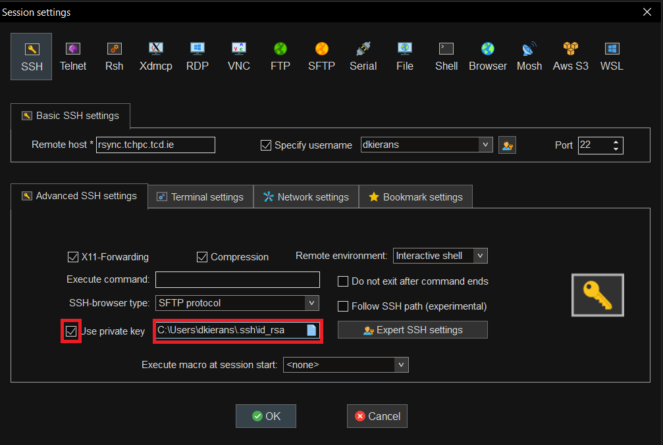Click the Expert SSH settings button

[x=413, y=330]
